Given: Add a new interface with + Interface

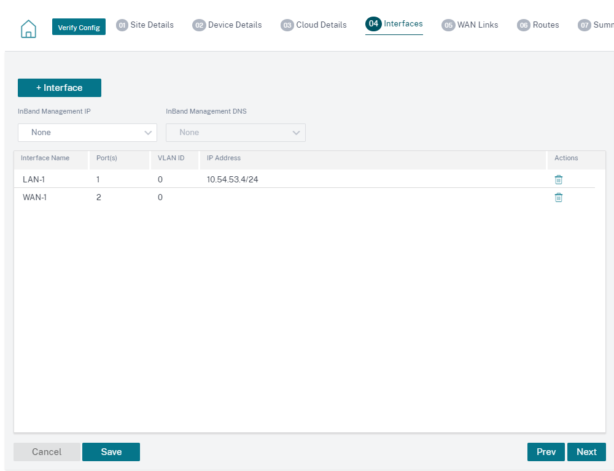Looking at the screenshot, I should pos(60,88).
